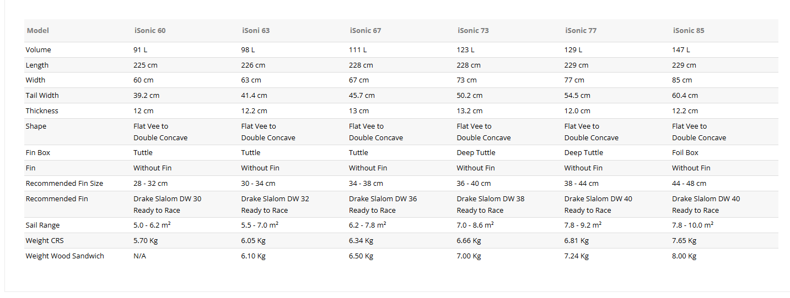Click the iSonic 67 column header
Screen dimensions: 790x298
coord(365,31)
